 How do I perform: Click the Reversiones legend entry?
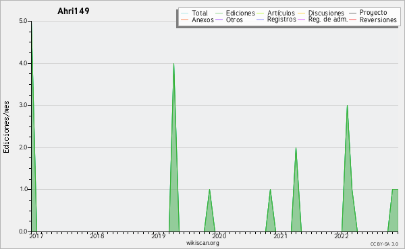tap(373, 20)
